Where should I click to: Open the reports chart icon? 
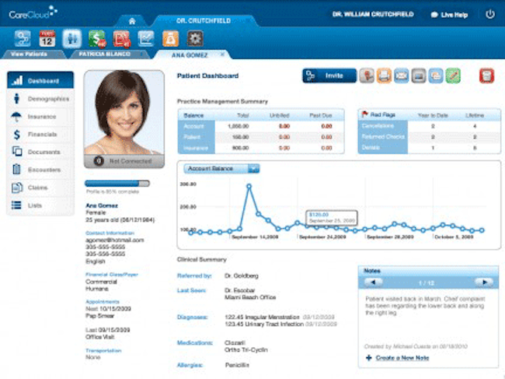tap(146, 39)
